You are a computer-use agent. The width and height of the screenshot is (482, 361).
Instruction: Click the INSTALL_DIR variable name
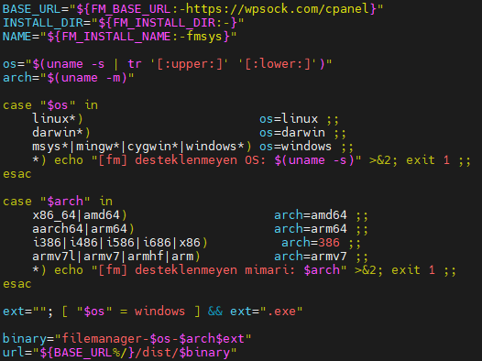click(x=43, y=23)
